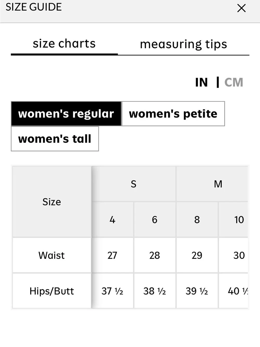Click hips value 38 ½ cell

point(155,291)
